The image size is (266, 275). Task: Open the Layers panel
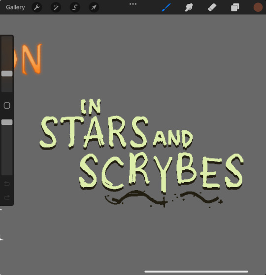pos(235,7)
